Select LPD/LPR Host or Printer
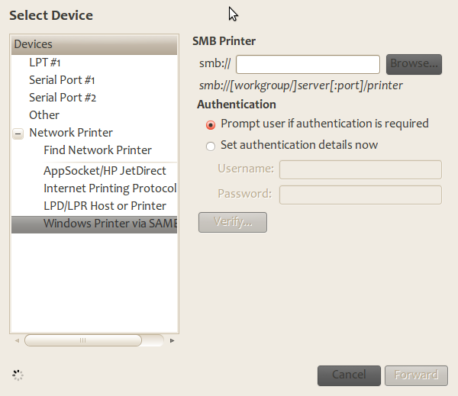This screenshot has height=396, width=458. (x=105, y=206)
